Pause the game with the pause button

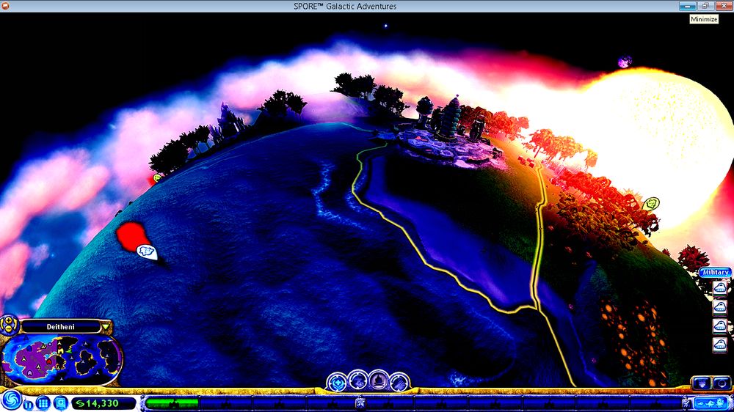[x=28, y=404]
